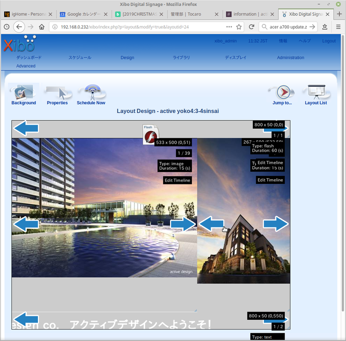The image size is (346, 341).
Task: Bookmark this page with star icon
Action: point(239,27)
